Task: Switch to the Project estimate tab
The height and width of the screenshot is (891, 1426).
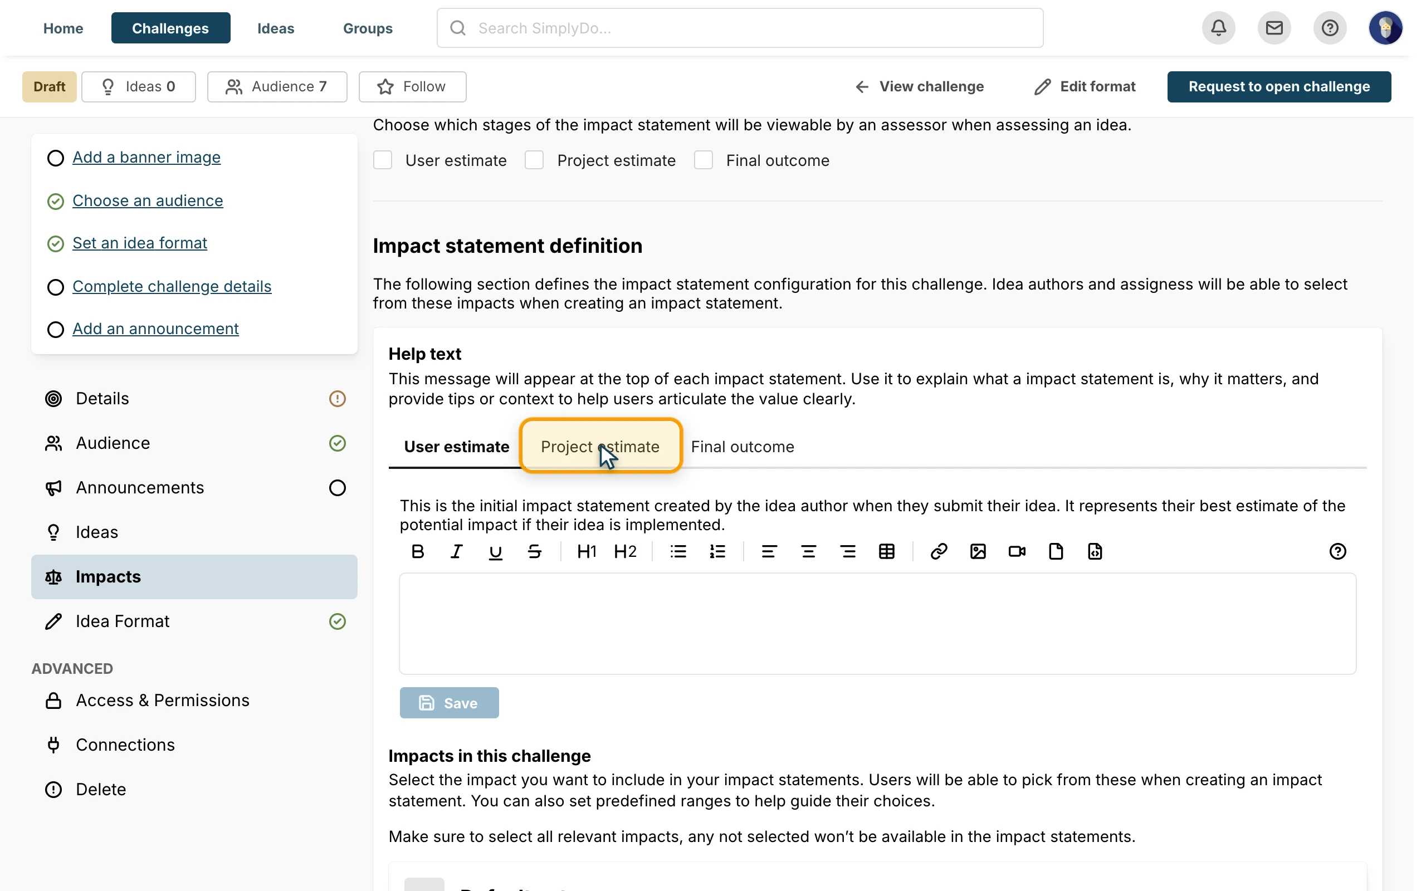Action: point(600,447)
